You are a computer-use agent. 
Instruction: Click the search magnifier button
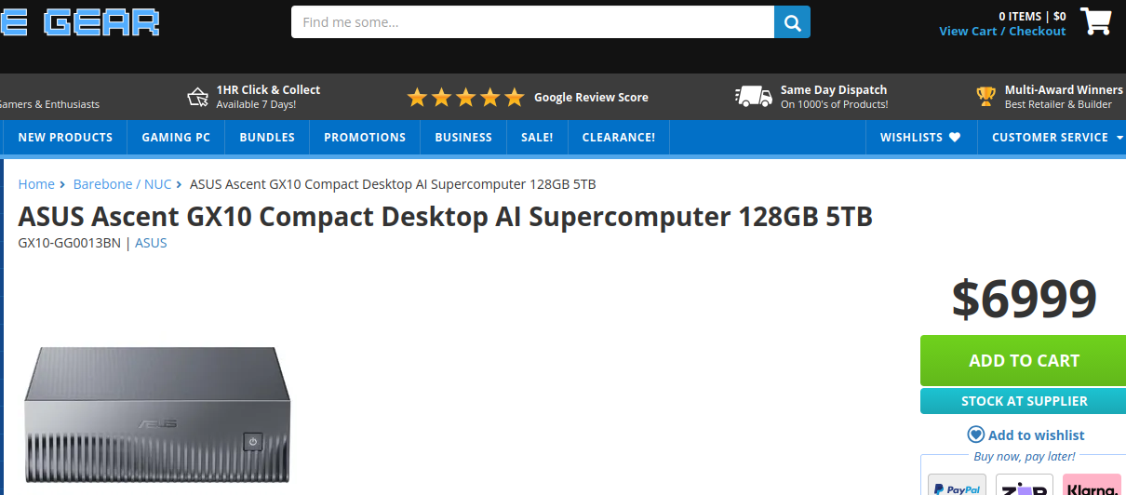click(x=792, y=22)
